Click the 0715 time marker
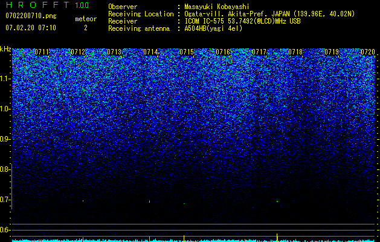The width and height of the screenshot is (380, 242). pyautogui.click(x=187, y=52)
